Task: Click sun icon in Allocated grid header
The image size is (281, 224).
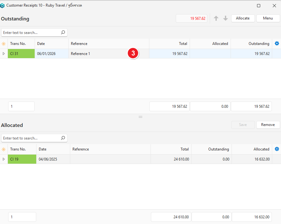Action: click(4, 149)
